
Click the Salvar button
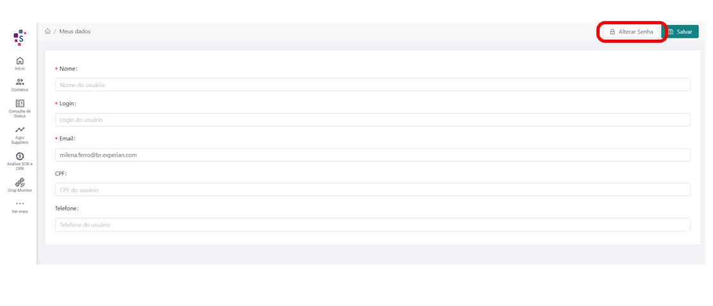(x=680, y=32)
